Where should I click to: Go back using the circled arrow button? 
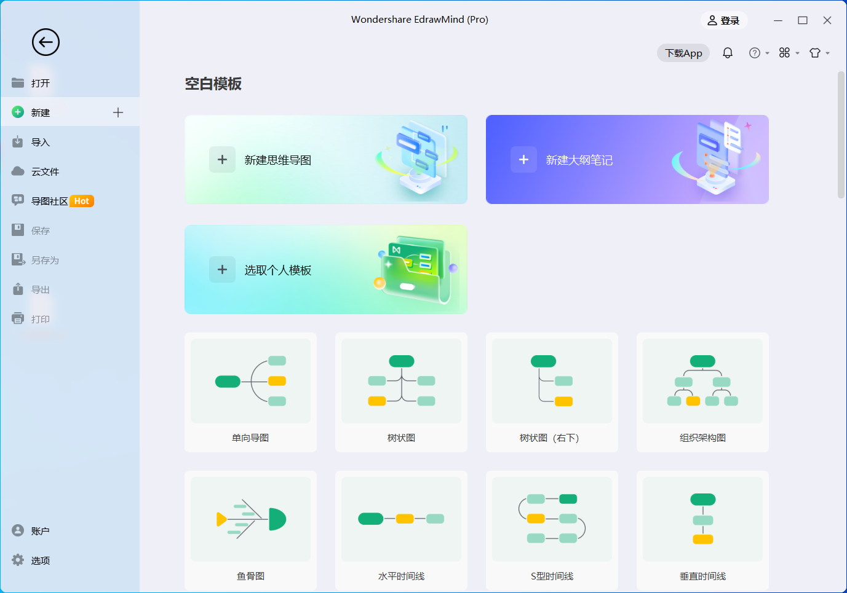[46, 42]
